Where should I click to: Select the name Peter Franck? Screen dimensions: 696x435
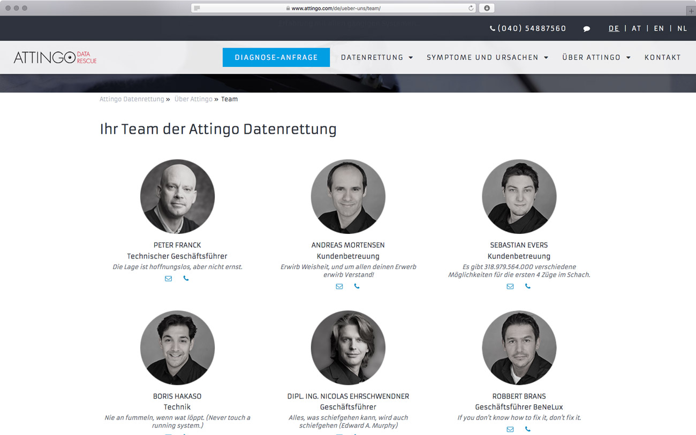coord(177,245)
